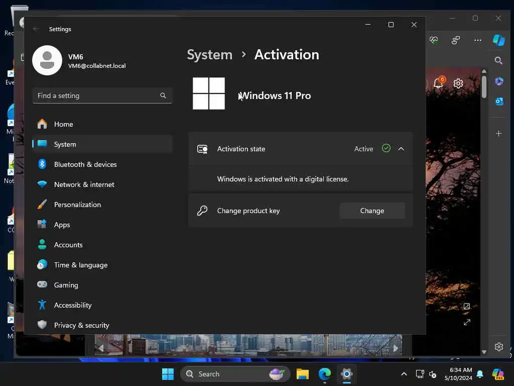The height and width of the screenshot is (386, 514).
Task: Open Outlook icon in Edge sidebar
Action: click(x=499, y=102)
